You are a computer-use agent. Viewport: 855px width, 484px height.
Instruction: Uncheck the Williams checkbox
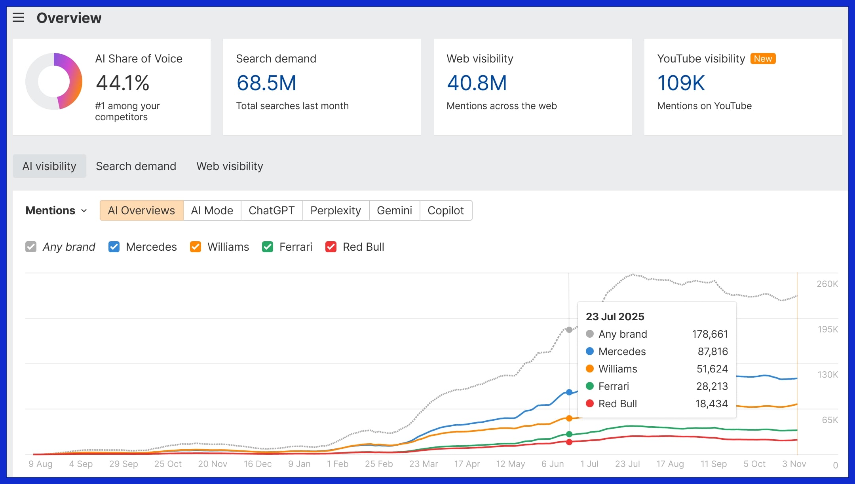point(196,247)
